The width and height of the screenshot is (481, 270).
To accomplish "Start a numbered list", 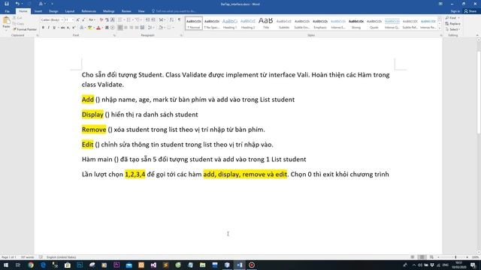I will [x=129, y=20].
